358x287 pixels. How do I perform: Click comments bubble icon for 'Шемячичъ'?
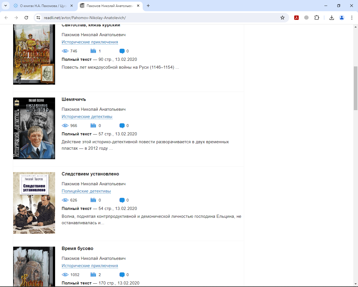[122, 126]
